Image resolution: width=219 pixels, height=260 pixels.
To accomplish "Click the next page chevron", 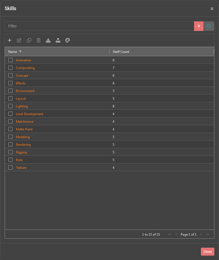I will coord(201,234).
